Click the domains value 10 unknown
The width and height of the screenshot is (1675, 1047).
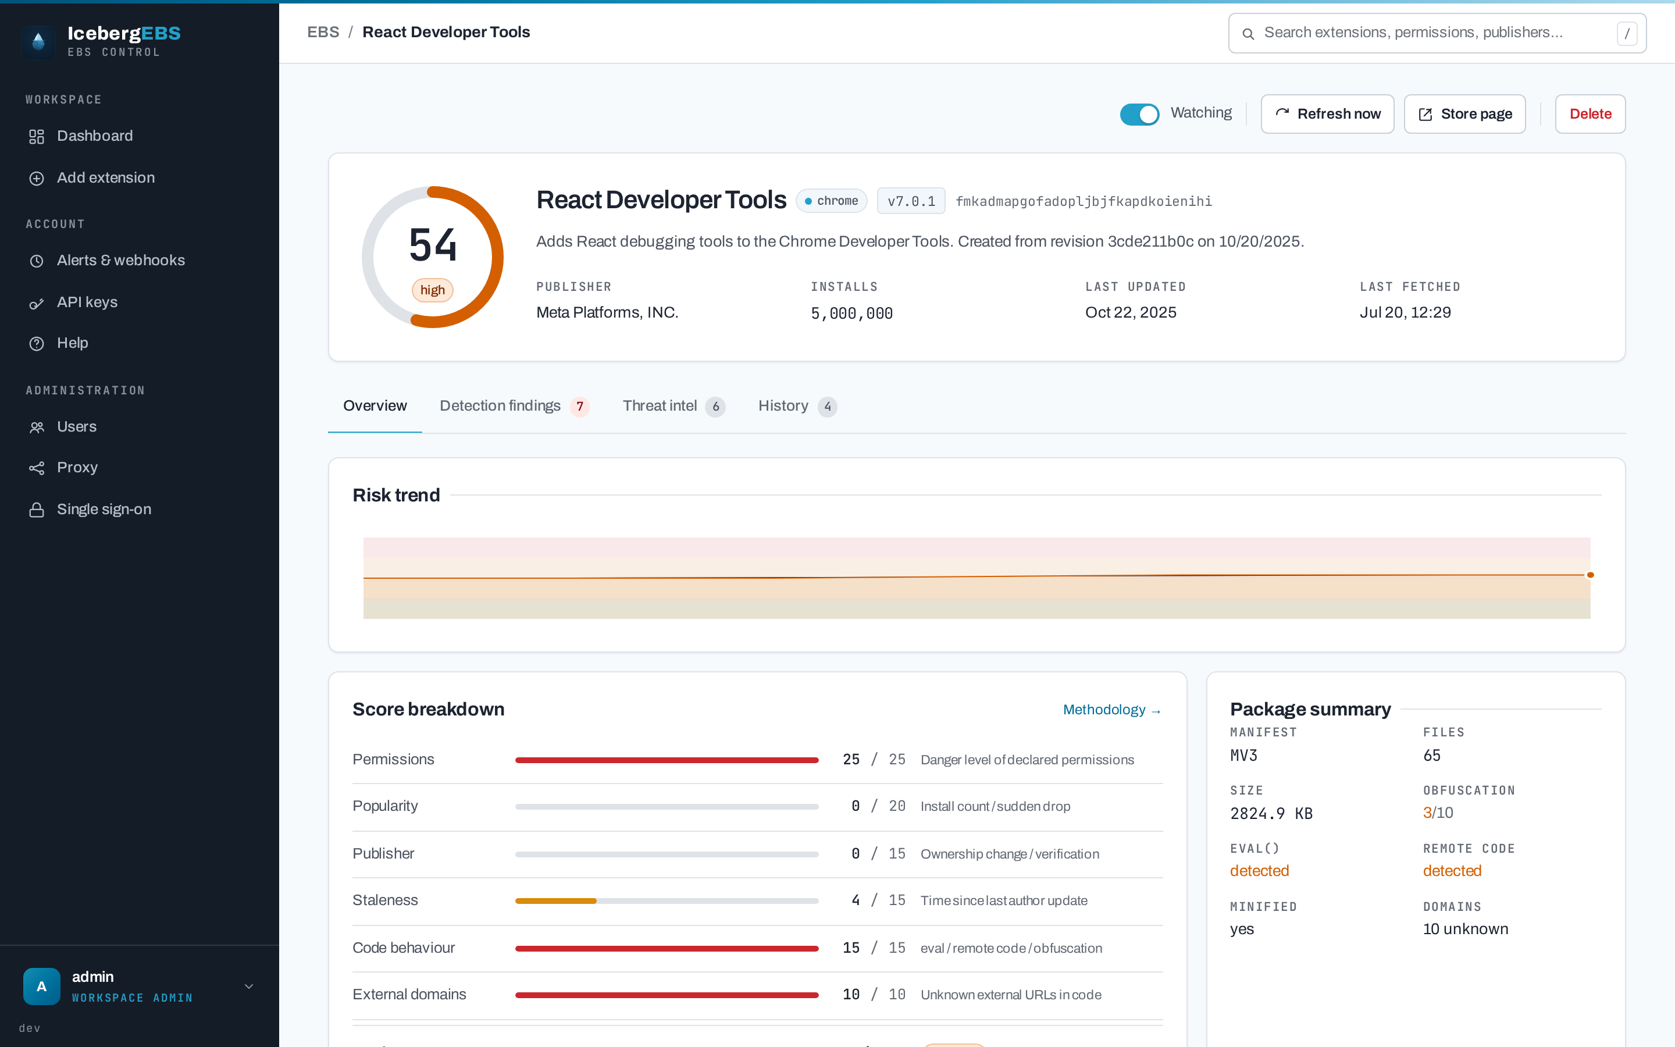(x=1465, y=930)
